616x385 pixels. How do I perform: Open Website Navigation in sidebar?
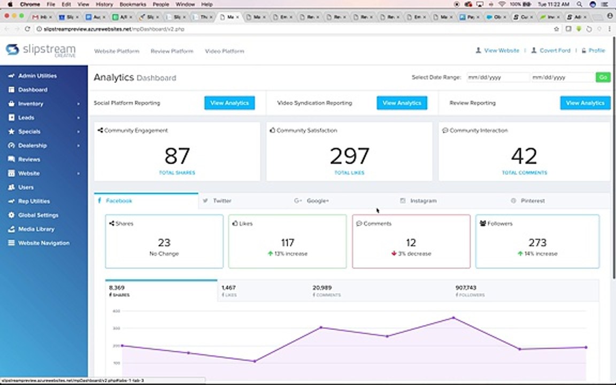[x=44, y=243]
